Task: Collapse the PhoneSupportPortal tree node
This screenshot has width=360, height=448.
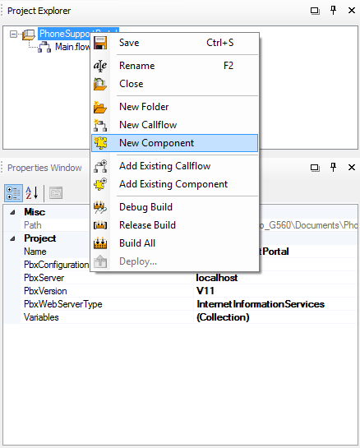Action: pos(13,35)
